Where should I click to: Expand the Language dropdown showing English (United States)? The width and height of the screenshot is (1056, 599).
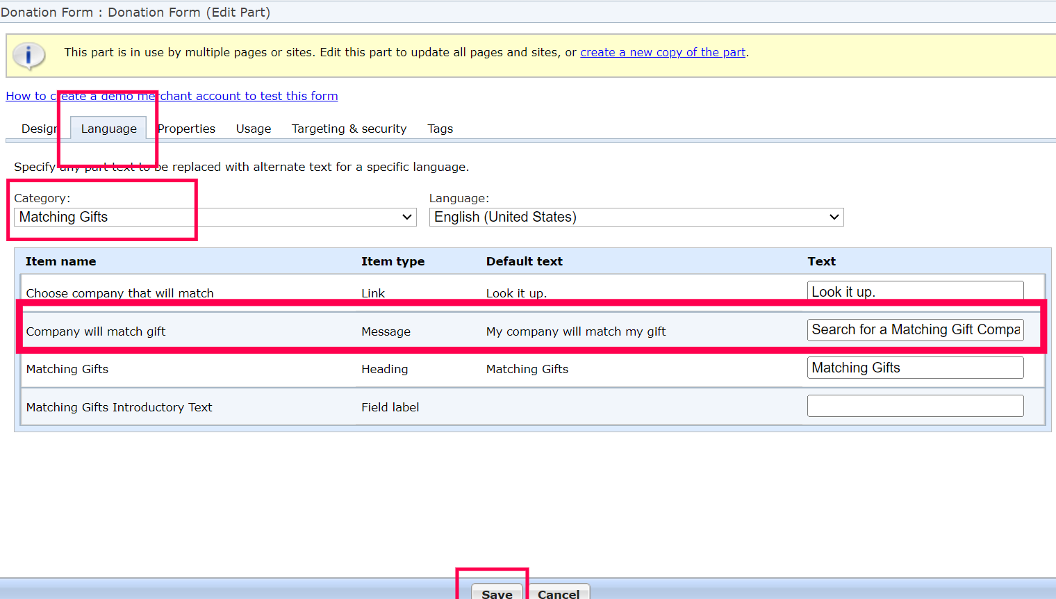point(636,218)
